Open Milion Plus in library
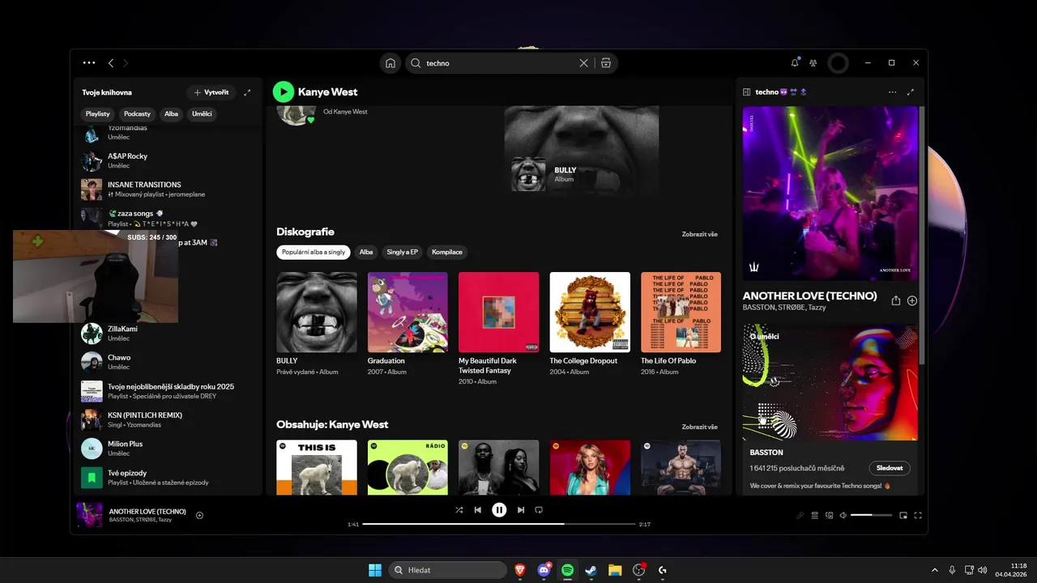 [169, 449]
